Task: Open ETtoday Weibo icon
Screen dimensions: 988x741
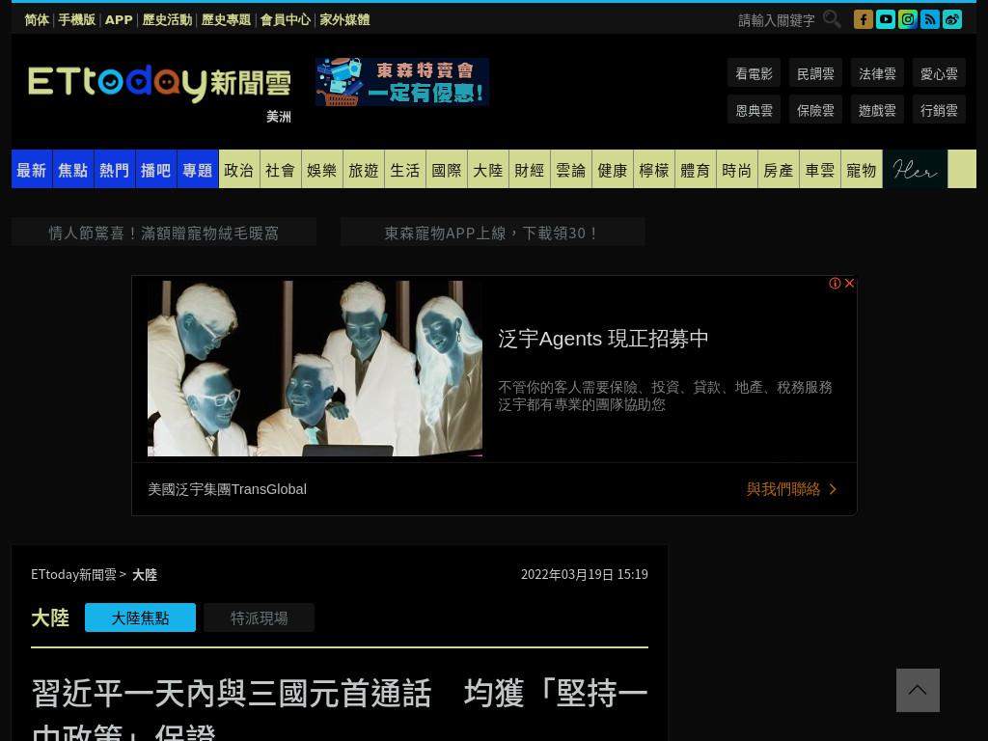Action: click(x=952, y=19)
